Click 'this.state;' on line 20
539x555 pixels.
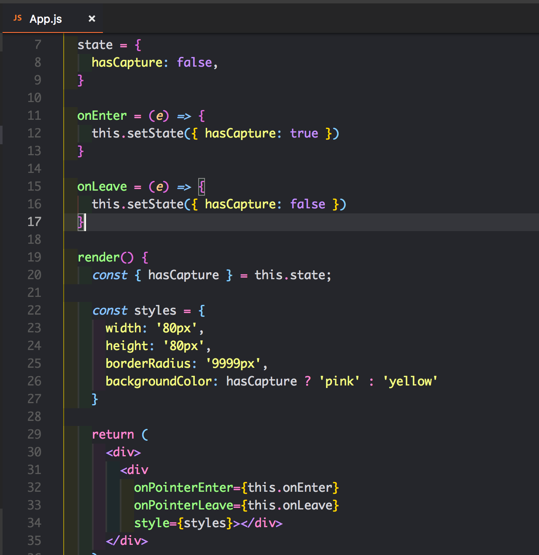(293, 275)
